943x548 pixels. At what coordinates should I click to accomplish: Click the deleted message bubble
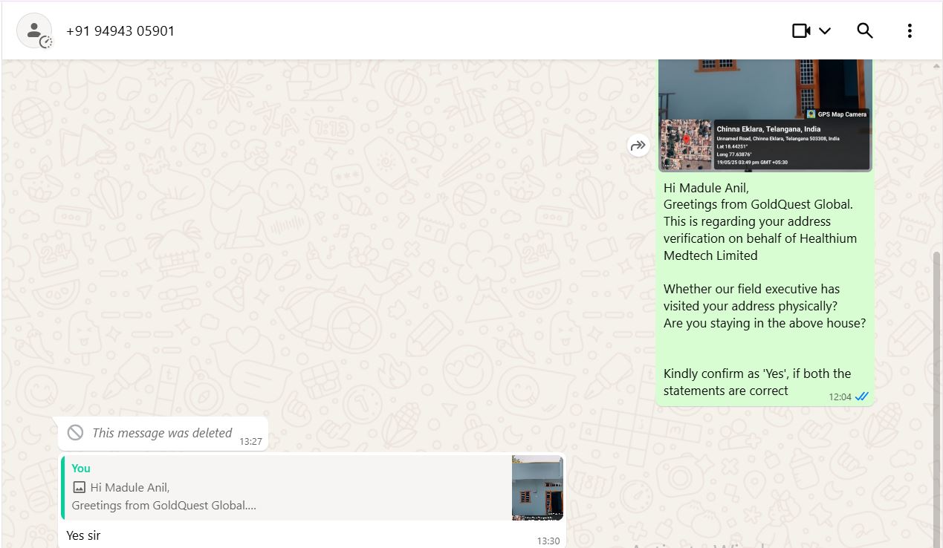click(x=163, y=434)
